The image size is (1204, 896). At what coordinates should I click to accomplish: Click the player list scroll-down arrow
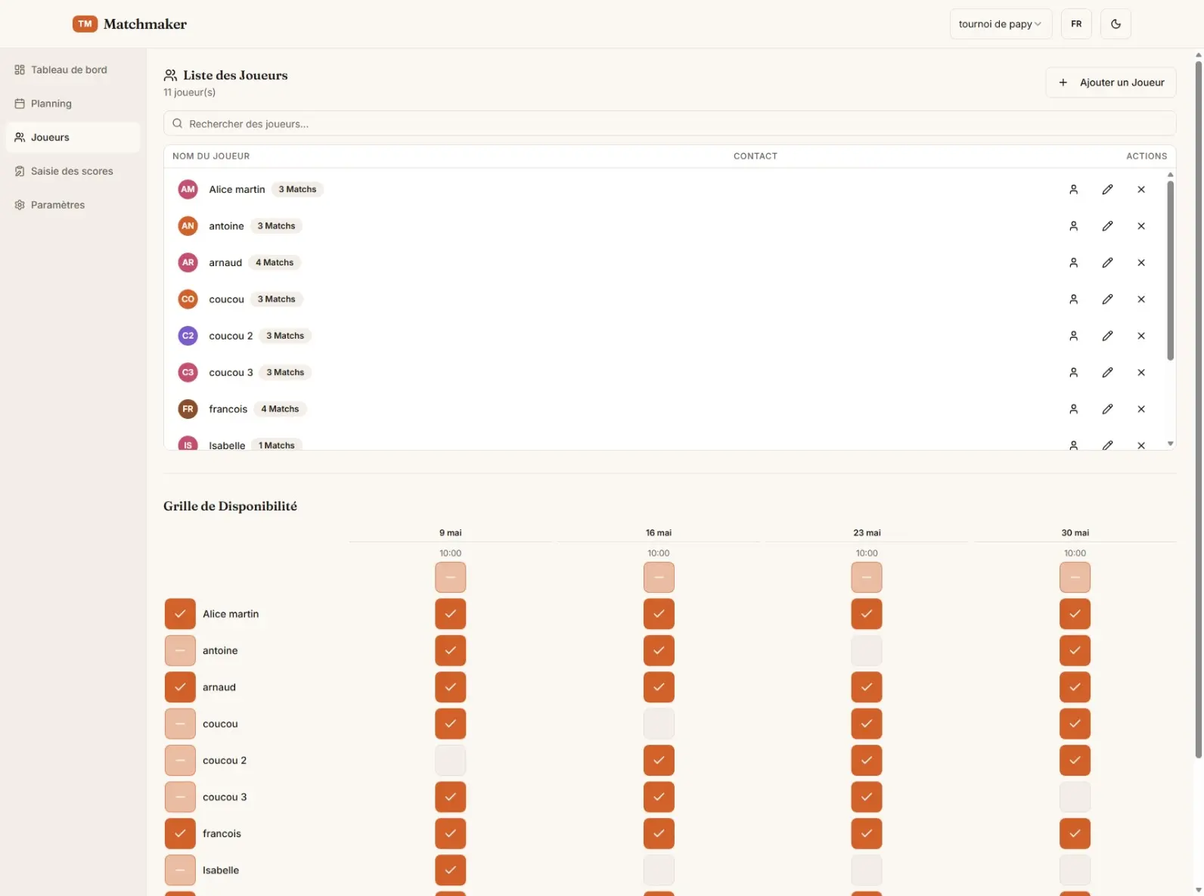1170,444
